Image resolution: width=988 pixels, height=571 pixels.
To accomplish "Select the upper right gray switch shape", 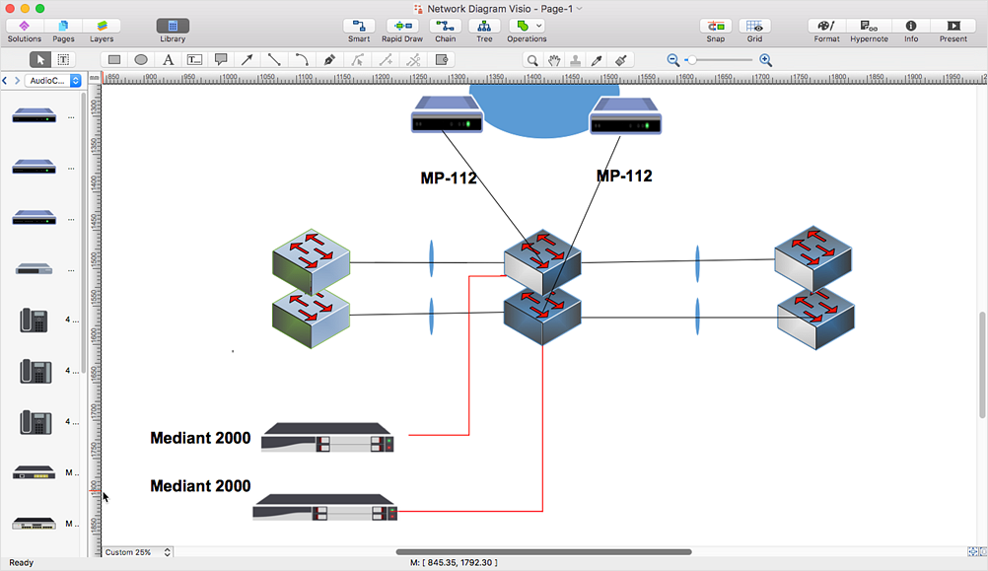I will pos(812,257).
